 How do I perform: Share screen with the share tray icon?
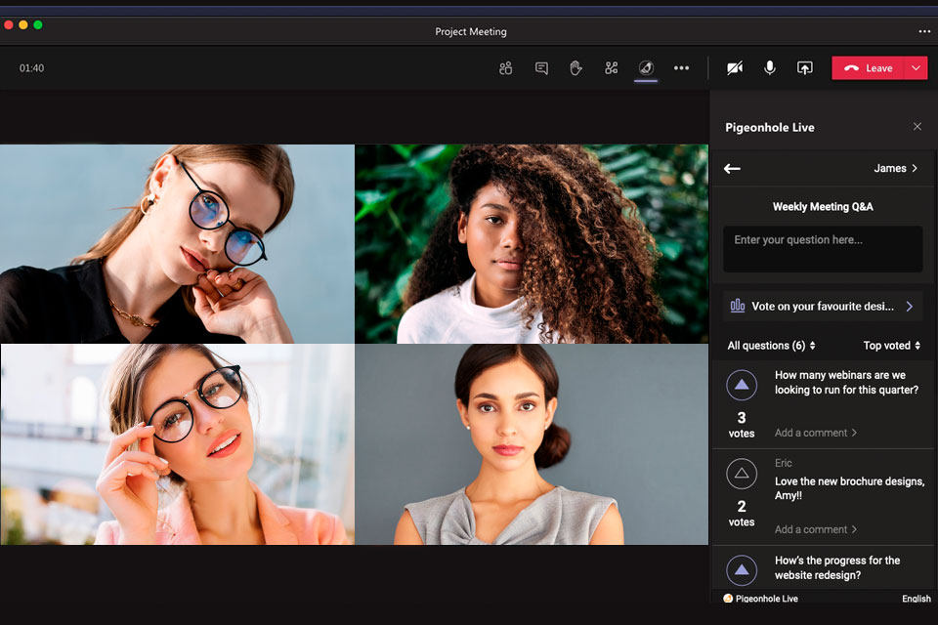point(804,68)
